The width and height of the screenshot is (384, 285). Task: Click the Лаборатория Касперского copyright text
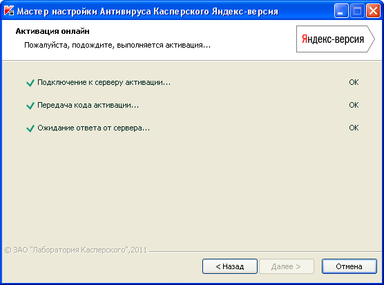tap(76, 250)
